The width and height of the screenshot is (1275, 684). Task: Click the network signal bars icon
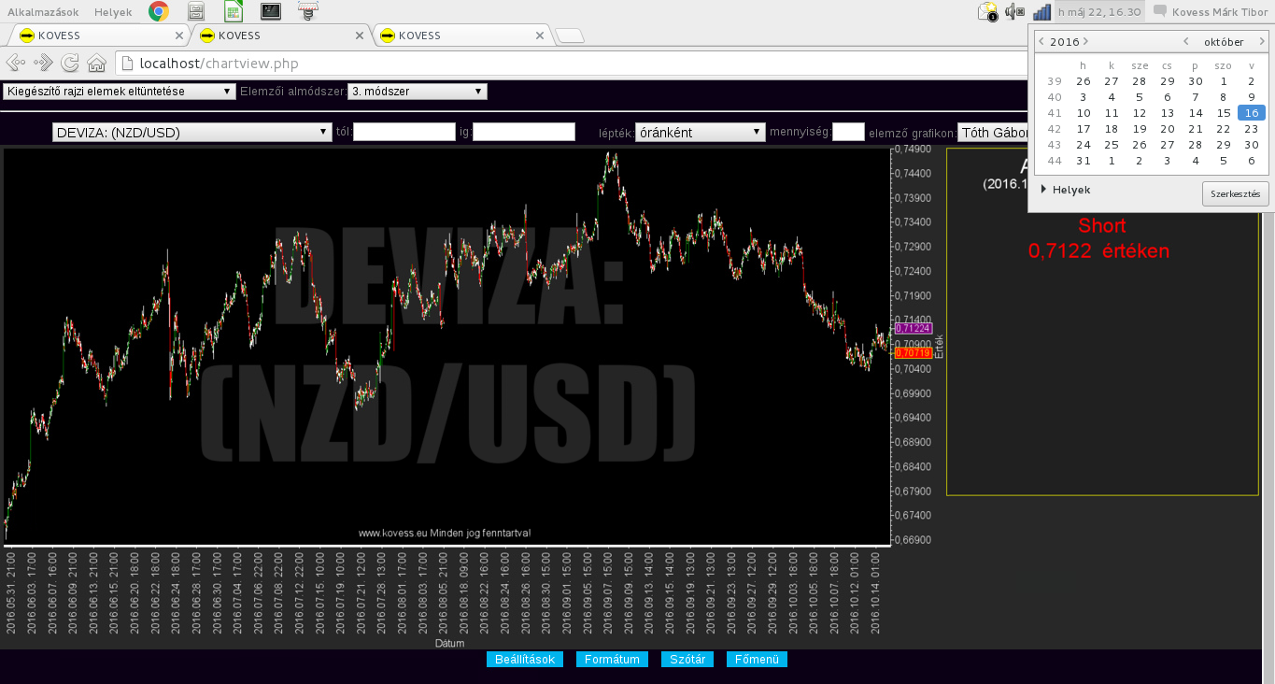1041,12
